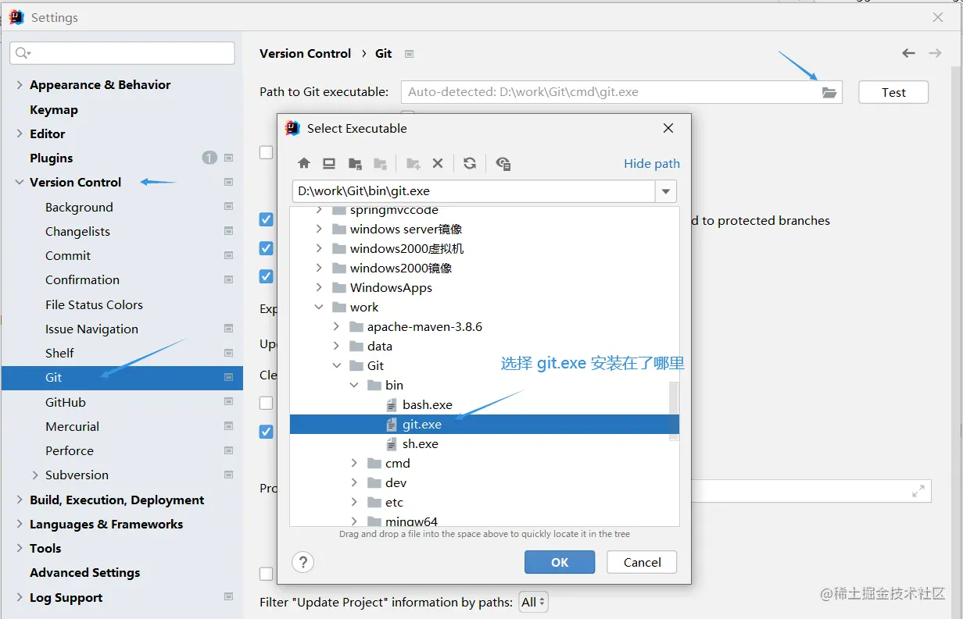Viewport: 963px width, 619px height.
Task: Open the help question mark button
Action: 303,562
